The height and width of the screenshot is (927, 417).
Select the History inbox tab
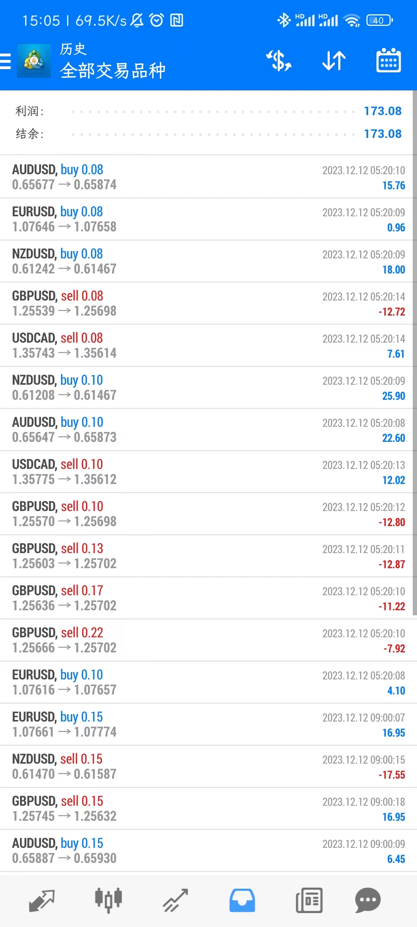tap(242, 900)
